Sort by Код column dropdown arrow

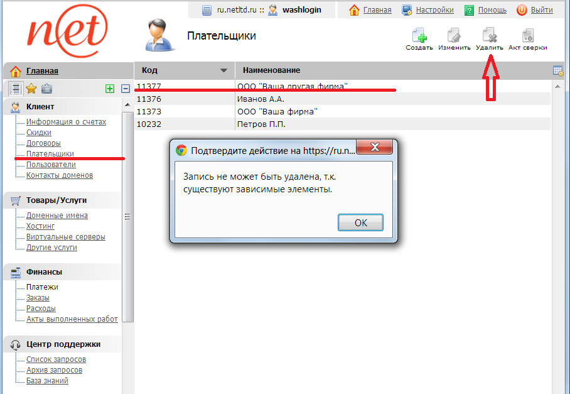[x=223, y=70]
